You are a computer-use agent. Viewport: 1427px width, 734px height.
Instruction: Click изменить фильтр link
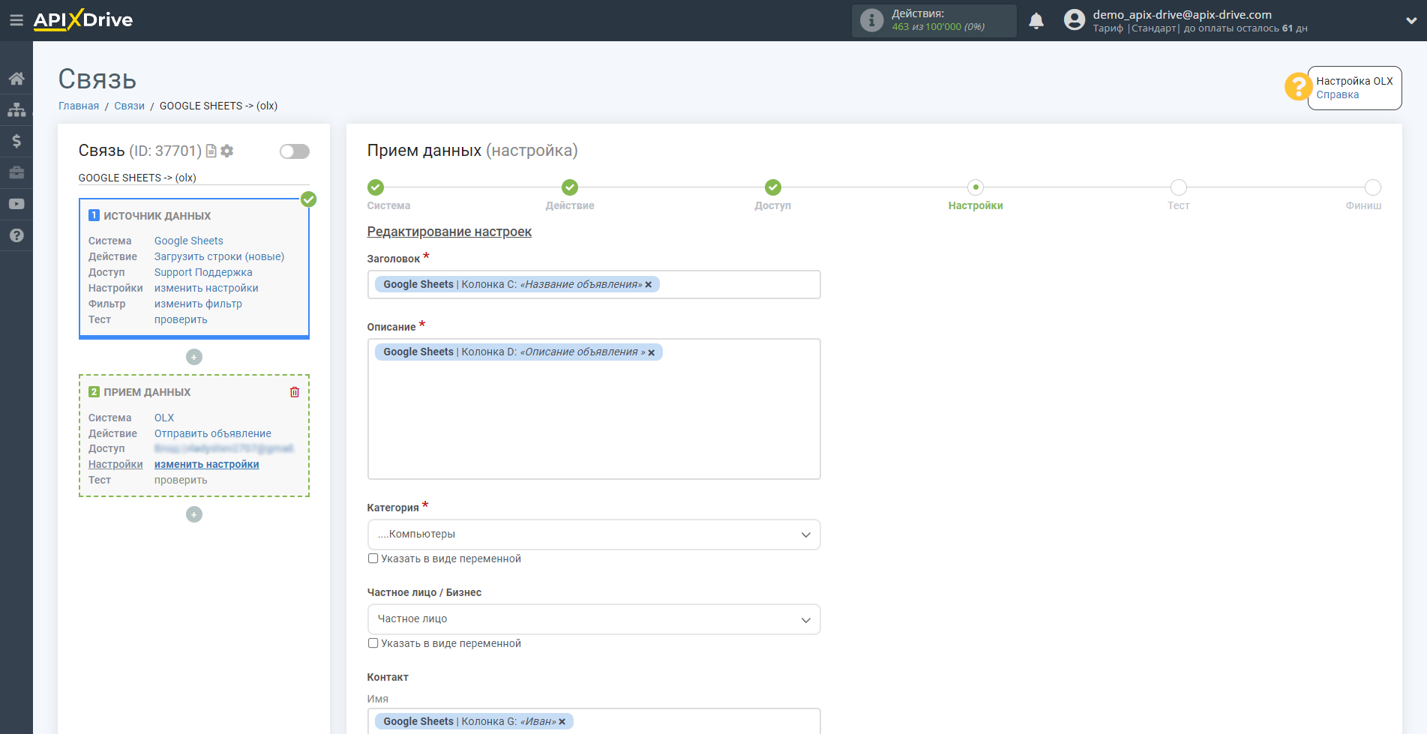click(198, 304)
